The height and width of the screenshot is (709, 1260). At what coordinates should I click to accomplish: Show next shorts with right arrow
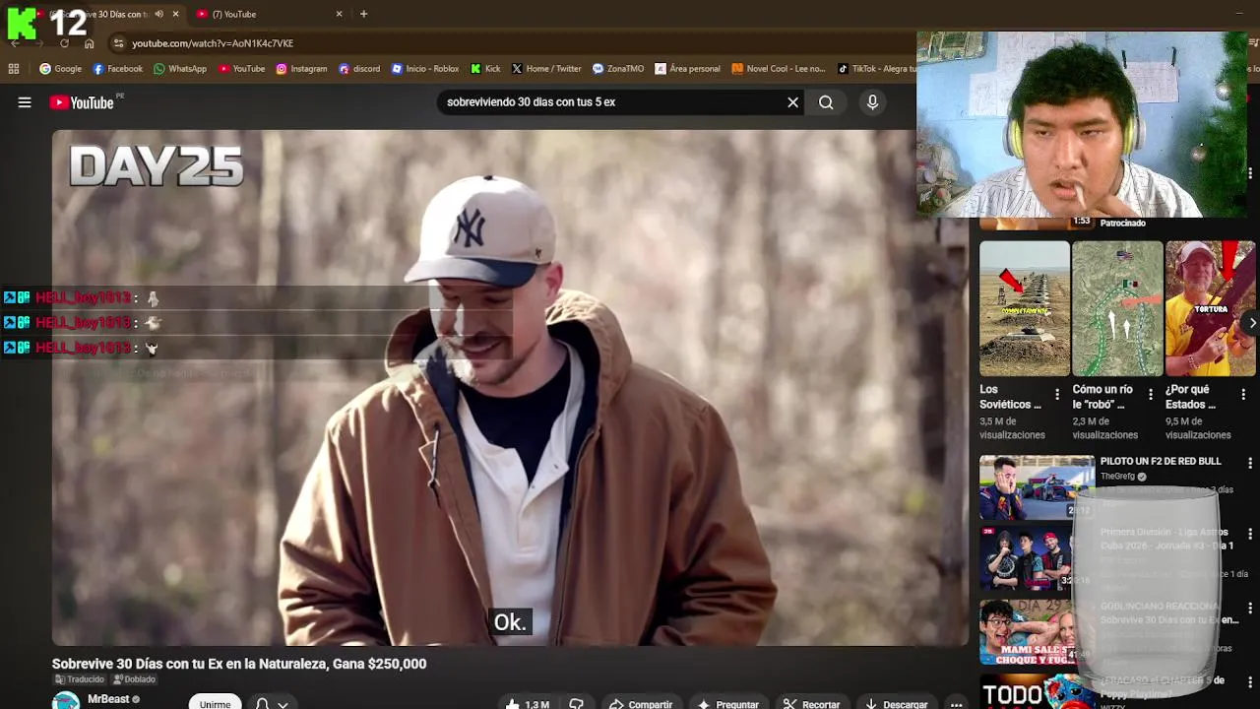tap(1252, 323)
